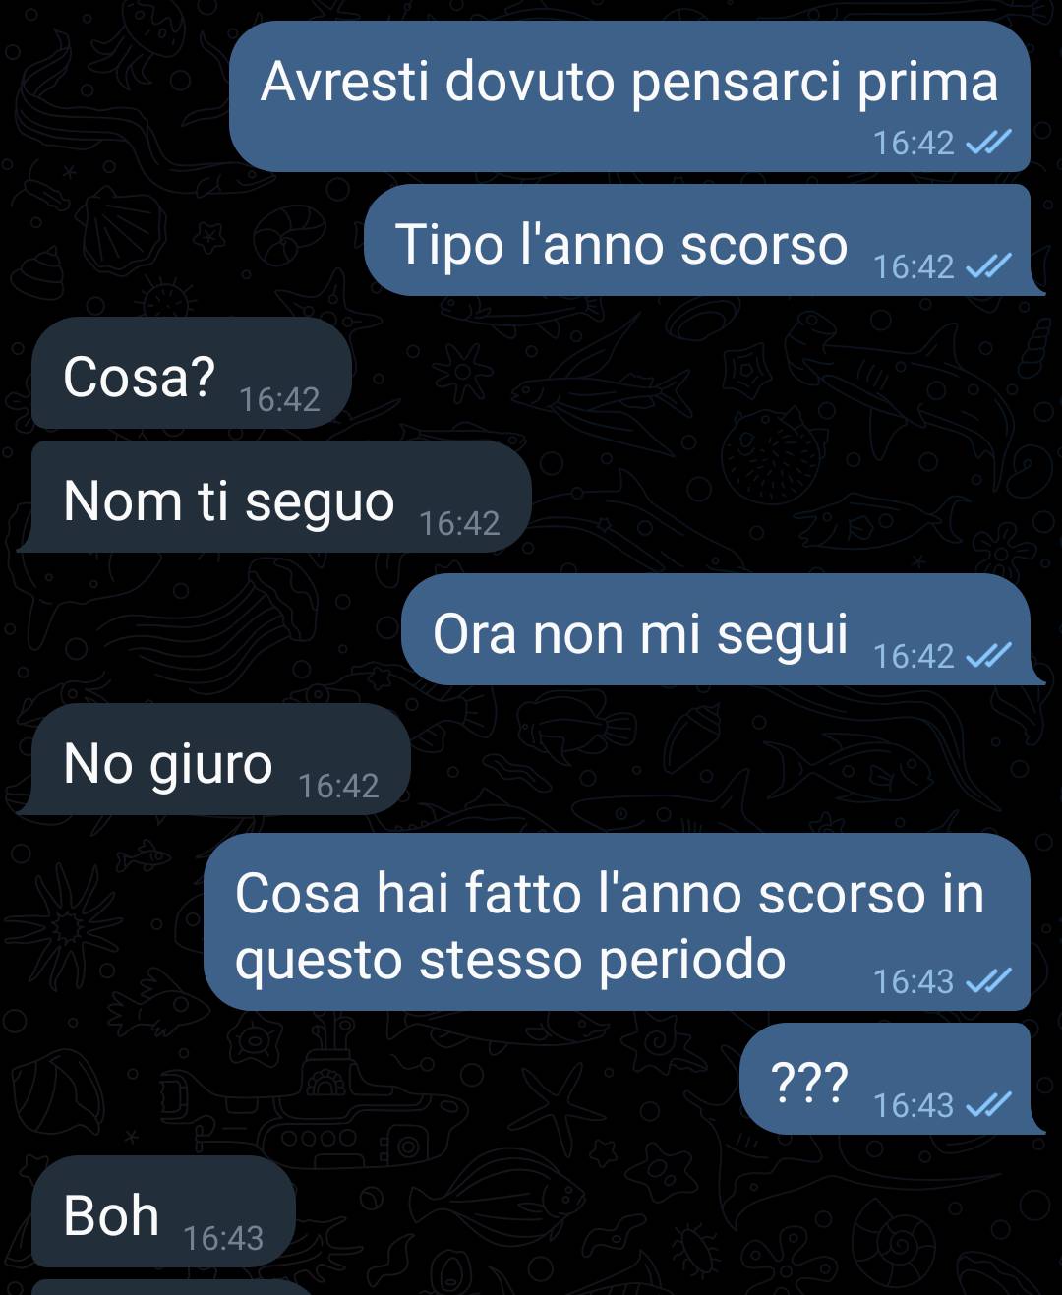Tap the 16:43 timestamp on 'Boh'
Screen dimensions: 1062x1295
pyautogui.click(x=223, y=1238)
